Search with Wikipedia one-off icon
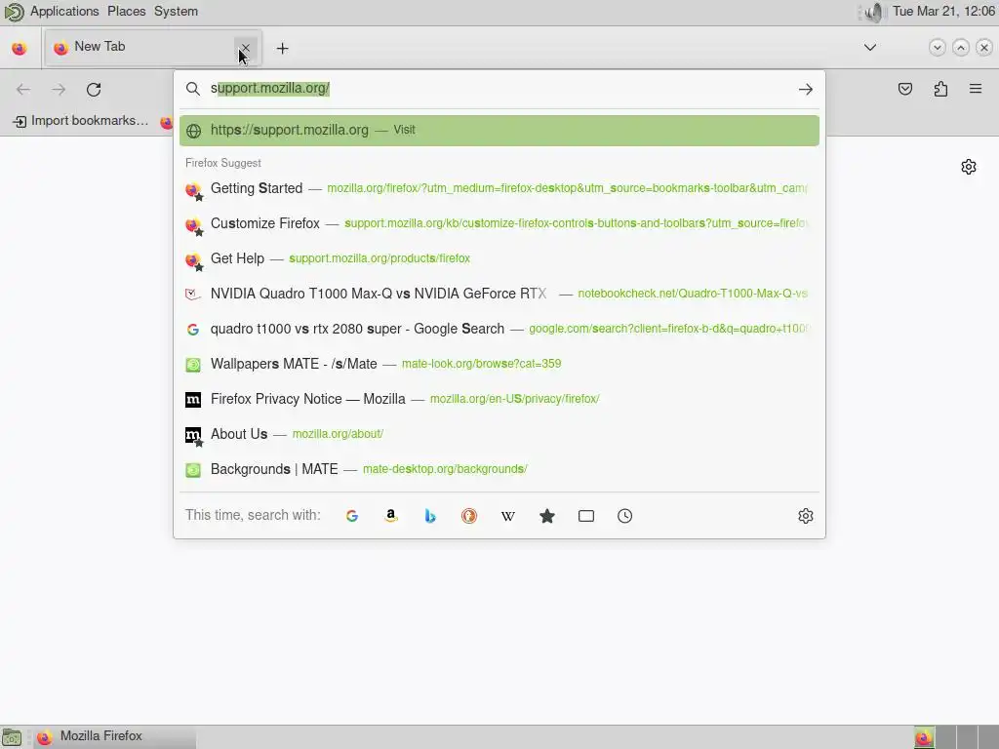 point(507,516)
